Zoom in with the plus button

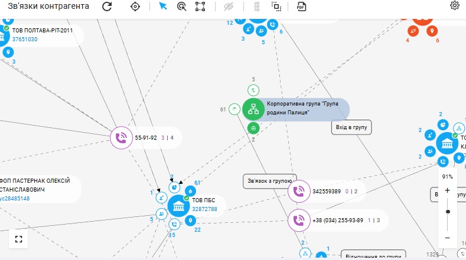pos(447,190)
